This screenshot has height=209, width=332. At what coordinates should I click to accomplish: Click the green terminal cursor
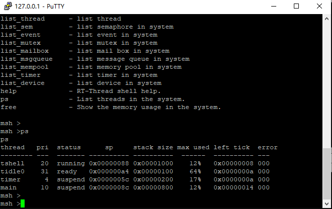pyautogui.click(x=23, y=203)
